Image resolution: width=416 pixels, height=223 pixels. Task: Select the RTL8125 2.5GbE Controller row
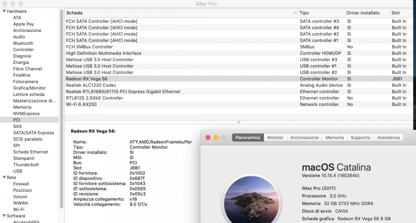239,98
